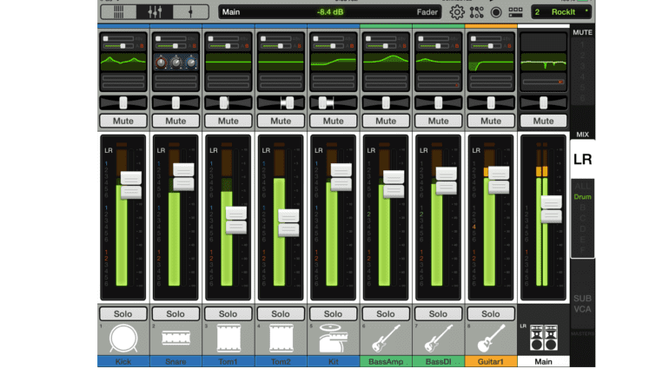Open the BassAmp EQ curve thumbnail

point(386,62)
